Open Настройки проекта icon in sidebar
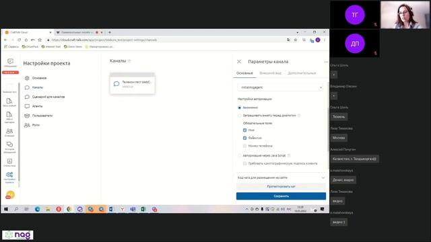Screen dimensions: 431x242 coord(9,177)
